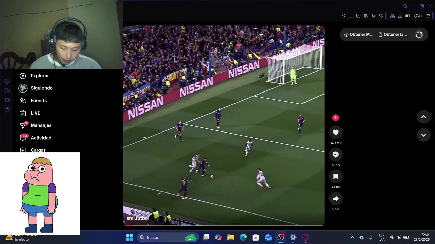The height and width of the screenshot is (244, 435).
Task: Open OBS Studio from the taskbar
Action: click(281, 237)
